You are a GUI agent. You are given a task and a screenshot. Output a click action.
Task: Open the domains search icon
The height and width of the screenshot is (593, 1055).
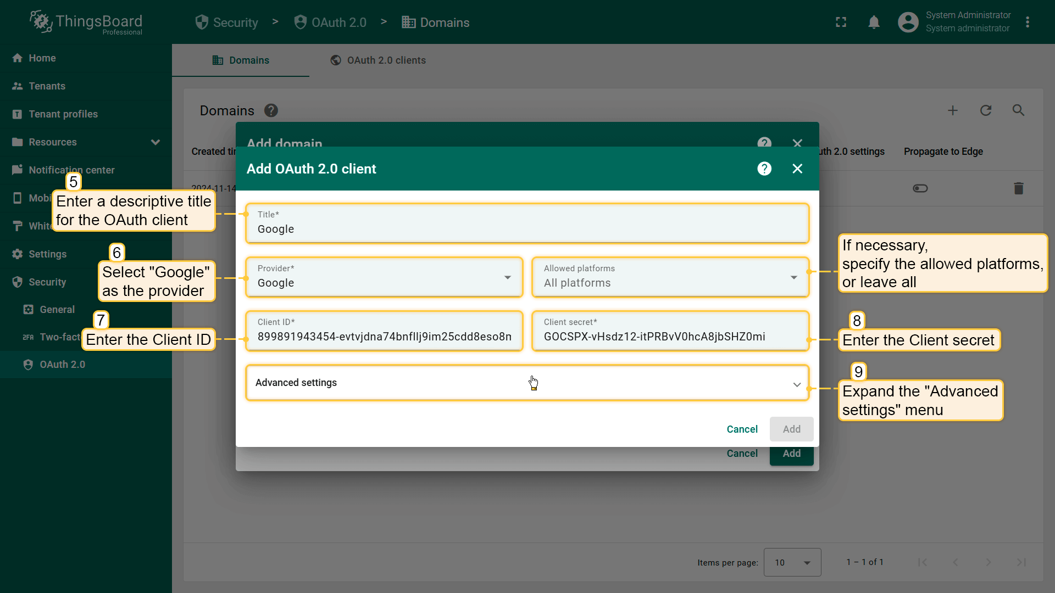tap(1018, 110)
